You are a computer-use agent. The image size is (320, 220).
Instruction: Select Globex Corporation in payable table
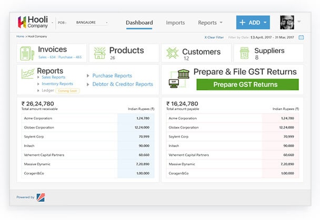pos(233,128)
